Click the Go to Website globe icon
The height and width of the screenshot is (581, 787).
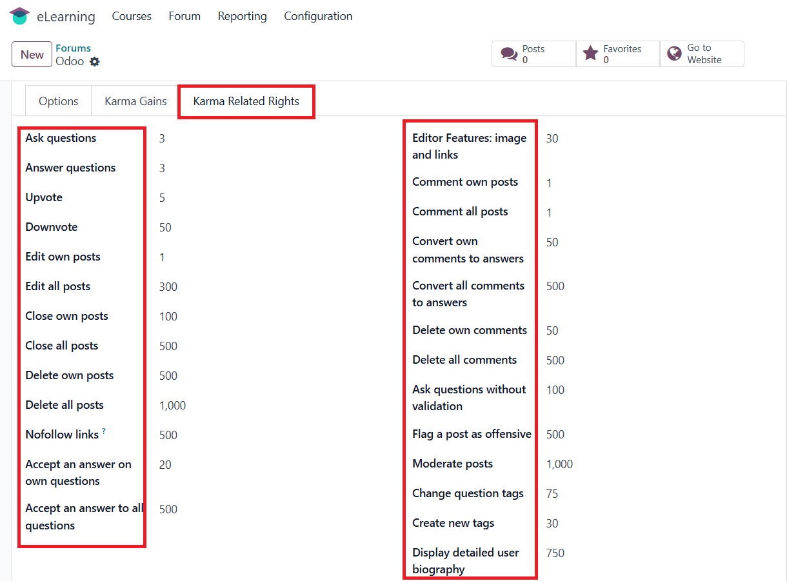tap(675, 54)
